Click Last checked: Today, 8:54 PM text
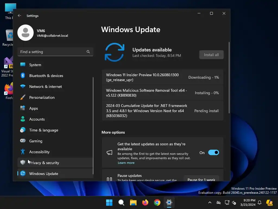The image size is (278, 209). (x=157, y=56)
